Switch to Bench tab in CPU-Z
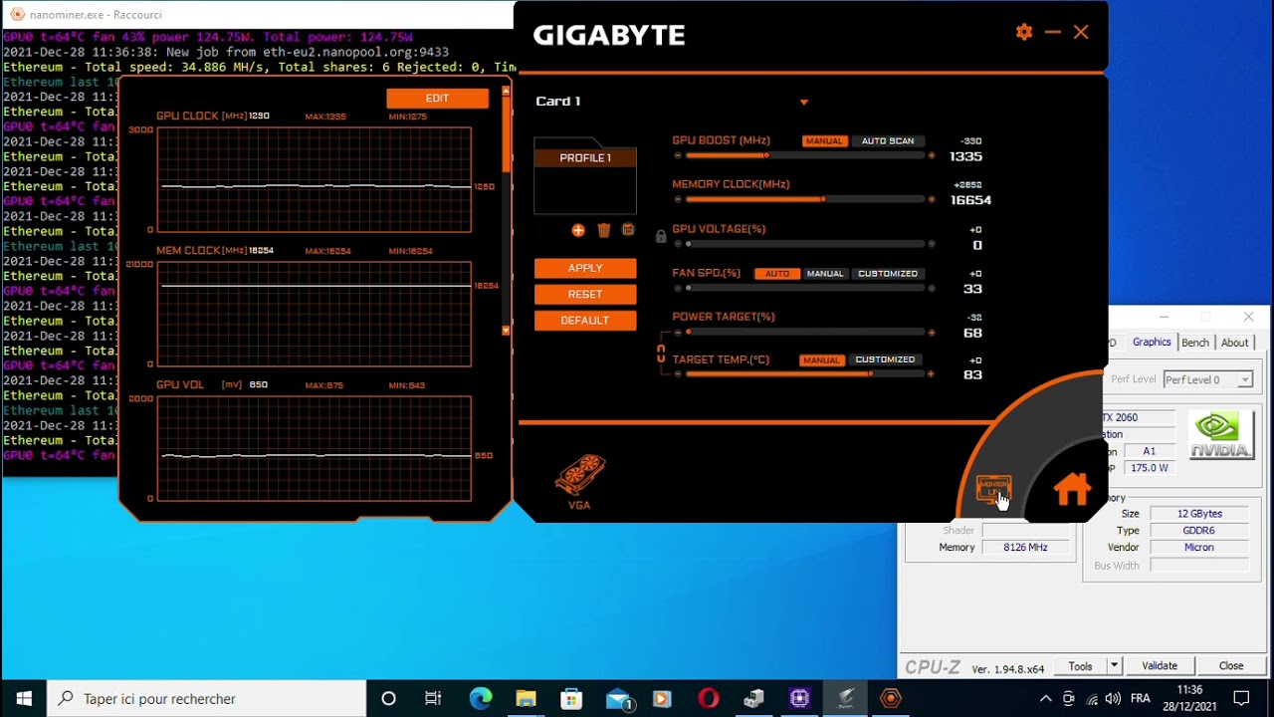This screenshot has width=1274, height=717. [x=1195, y=343]
